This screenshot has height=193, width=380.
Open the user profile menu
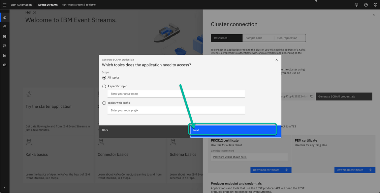(375, 5)
